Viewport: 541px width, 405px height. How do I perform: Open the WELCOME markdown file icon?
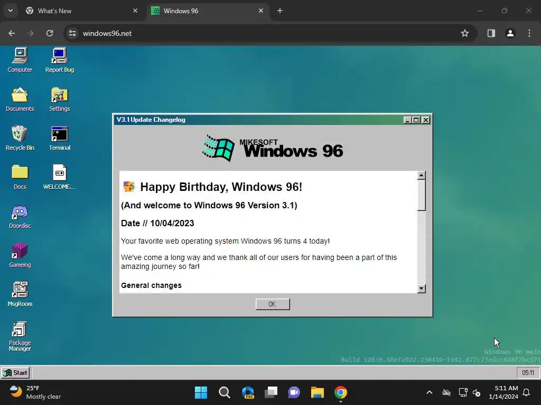pos(59,177)
